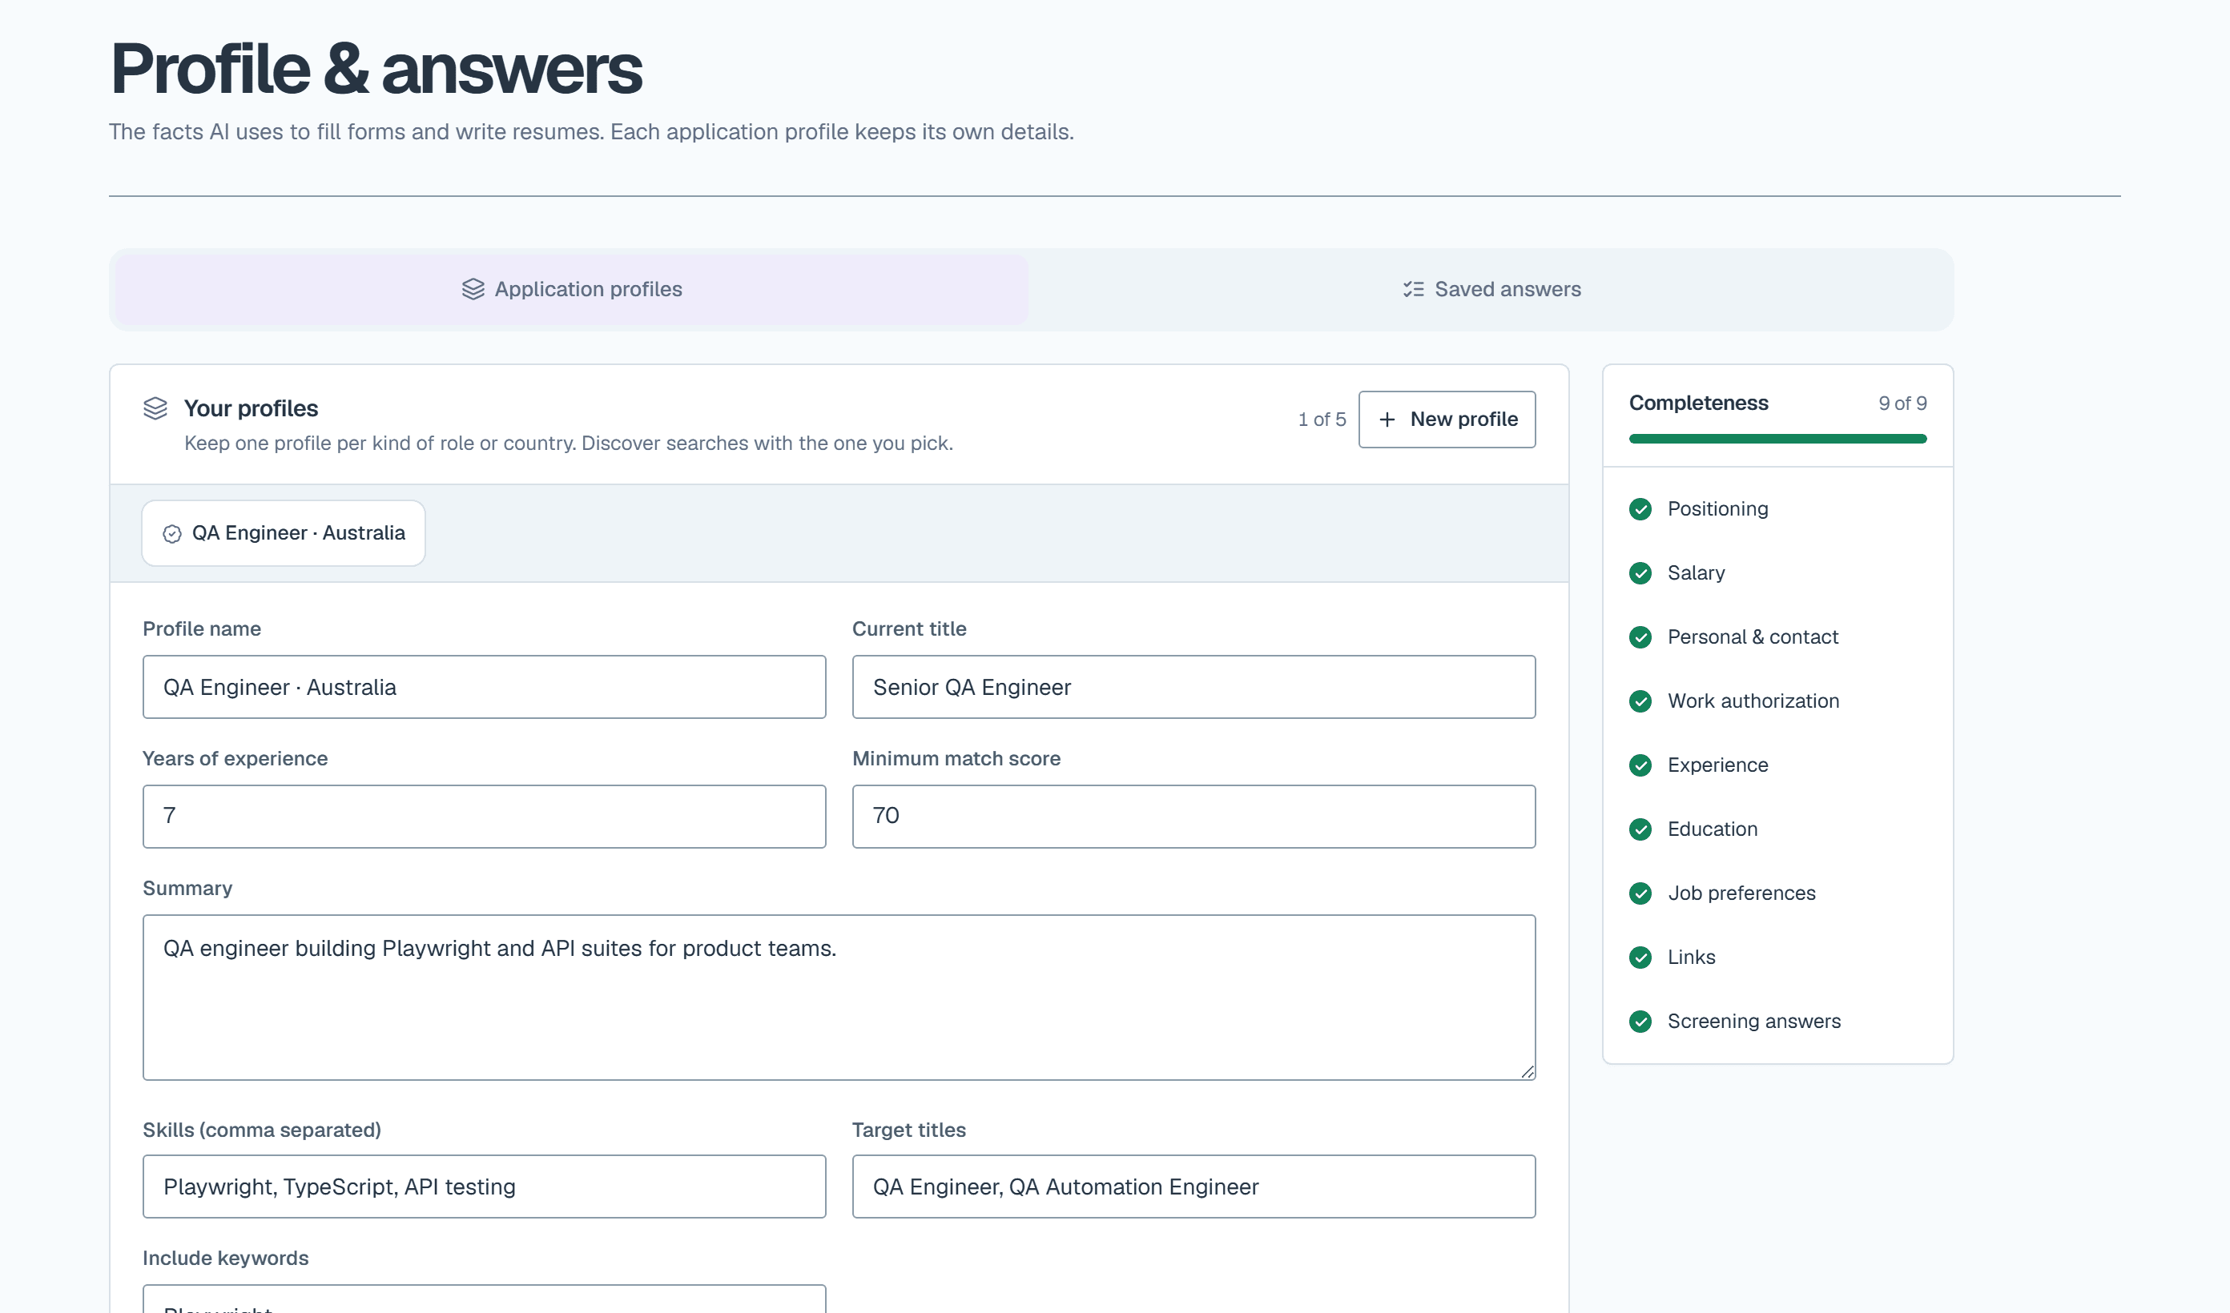Select the QA Engineer · Australia profile chip
The height and width of the screenshot is (1313, 2230).
point(284,532)
